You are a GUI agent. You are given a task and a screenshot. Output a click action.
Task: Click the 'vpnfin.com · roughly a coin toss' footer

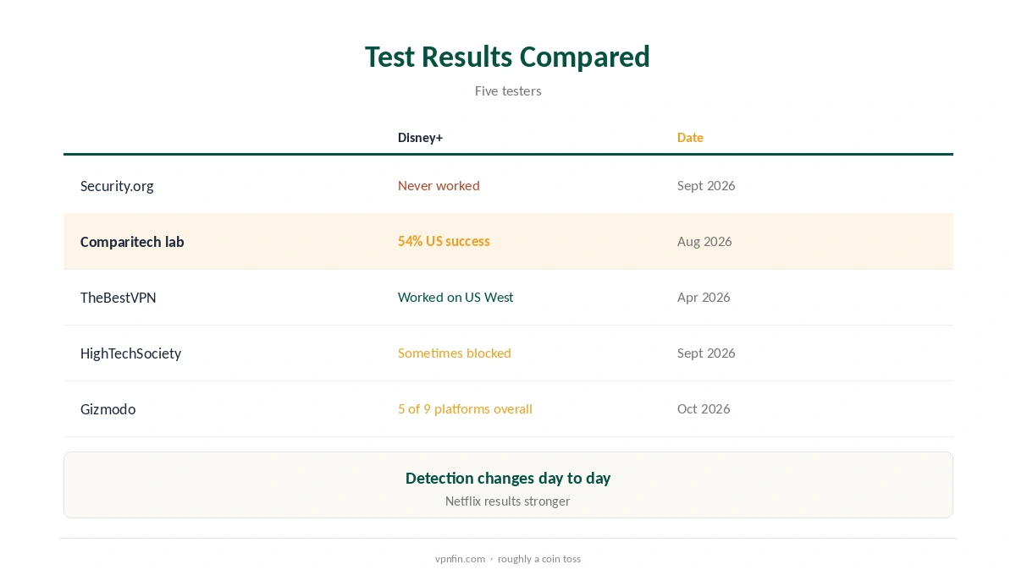coord(508,559)
